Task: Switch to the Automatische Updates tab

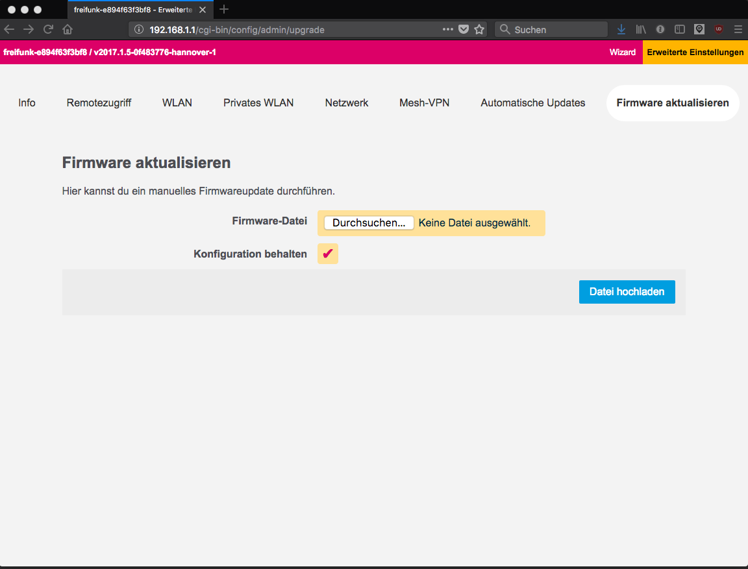Action: 532,103
